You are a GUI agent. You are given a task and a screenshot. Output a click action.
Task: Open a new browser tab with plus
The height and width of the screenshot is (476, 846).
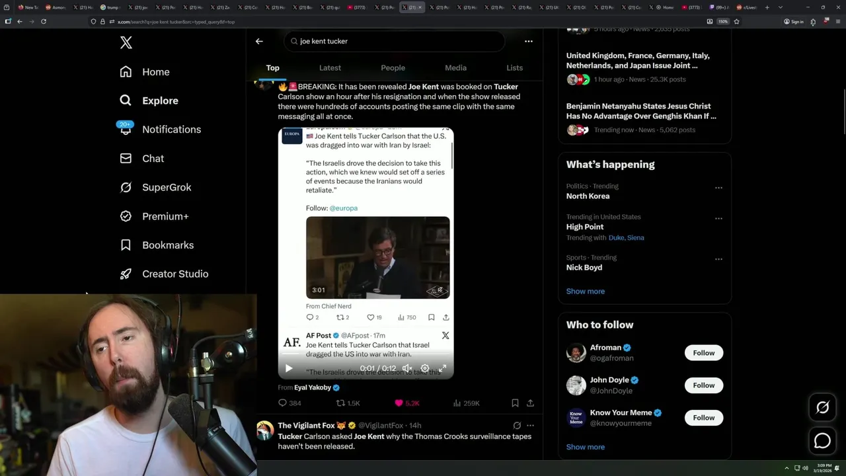(767, 7)
